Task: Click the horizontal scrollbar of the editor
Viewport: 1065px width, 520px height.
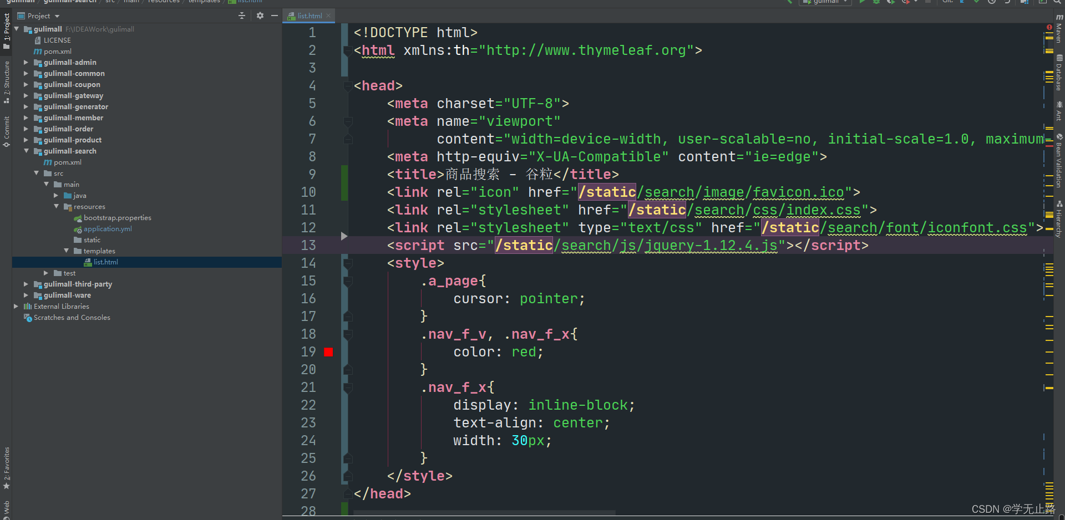Action: [x=484, y=513]
